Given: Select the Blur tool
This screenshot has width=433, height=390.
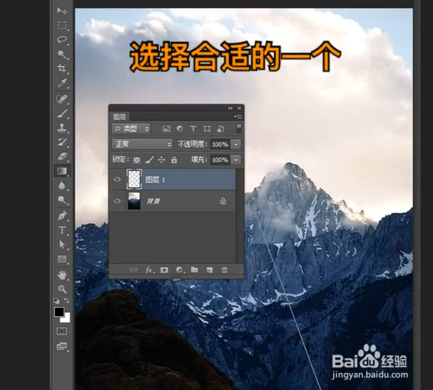Looking at the screenshot, I should (x=62, y=186).
